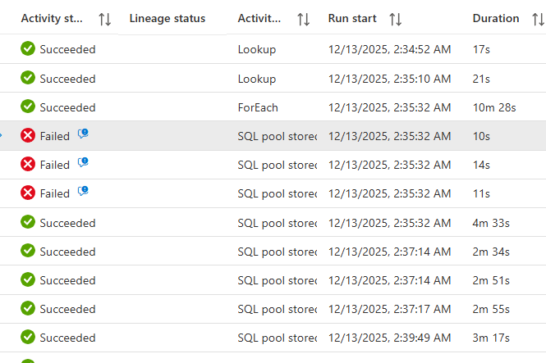The width and height of the screenshot is (546, 363).
Task: Select the SQL pool activity lasting 4m 33s
Action: pyautogui.click(x=277, y=222)
